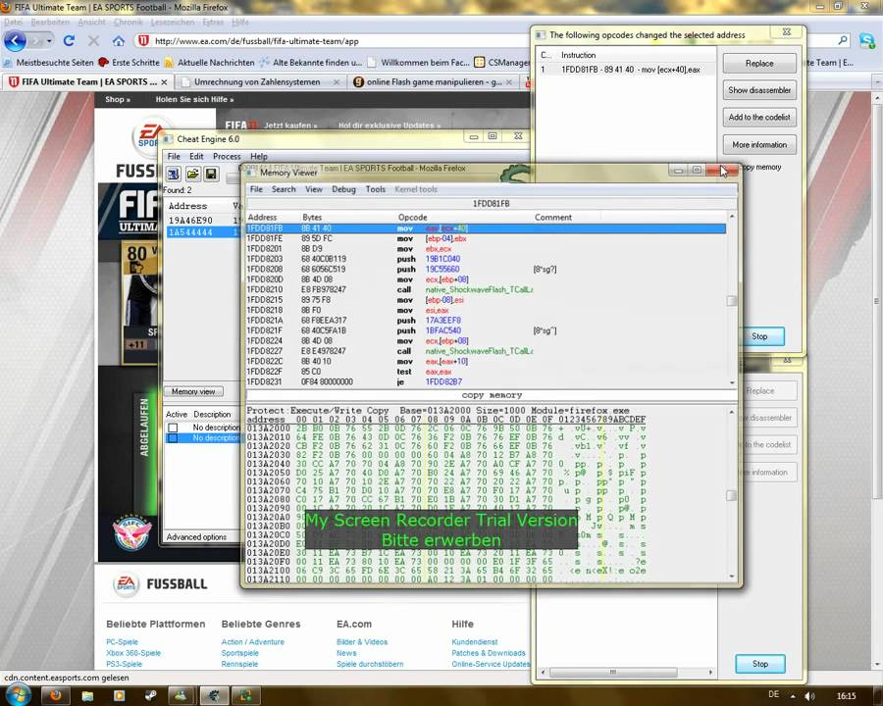
Task: Open Cheat Engine Edit menu
Action: [196, 157]
